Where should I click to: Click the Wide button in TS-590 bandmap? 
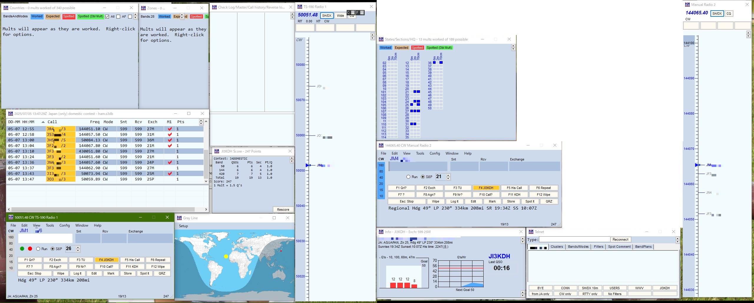(340, 16)
